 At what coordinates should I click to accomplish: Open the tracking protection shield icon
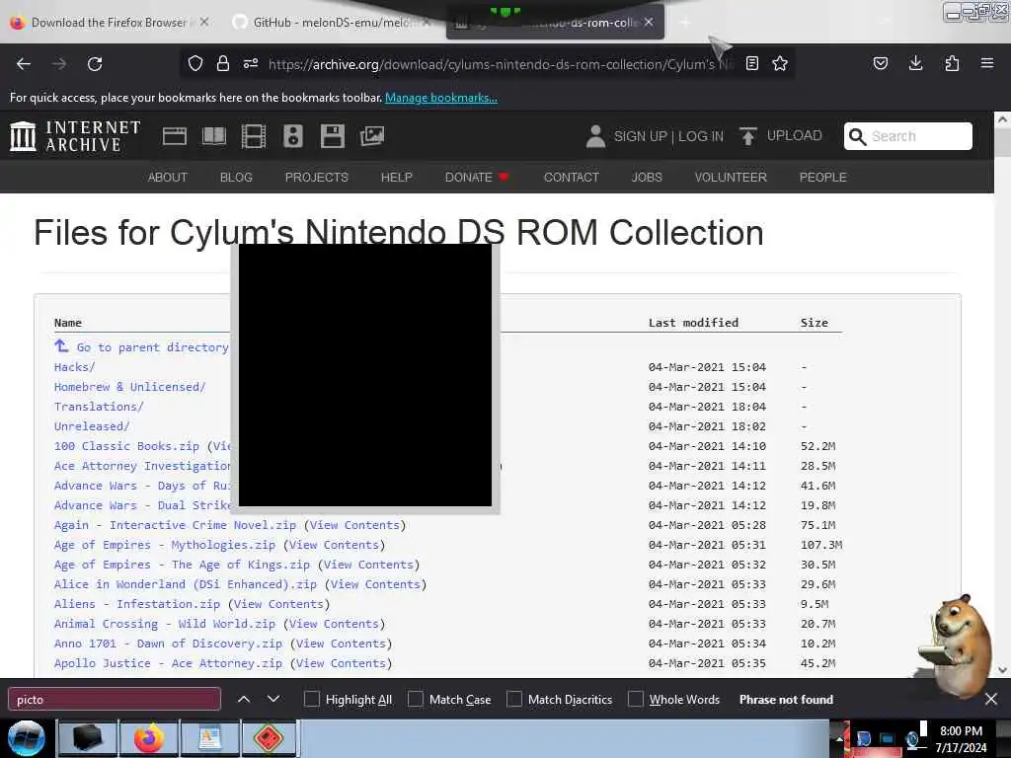[x=195, y=63]
